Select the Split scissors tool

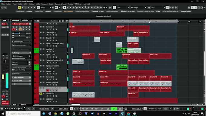(77, 8)
